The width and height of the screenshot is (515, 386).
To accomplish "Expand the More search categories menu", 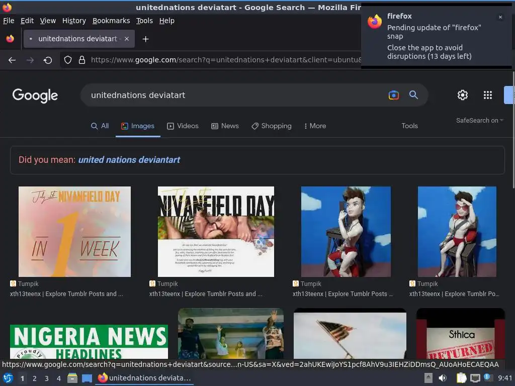I will [x=315, y=126].
